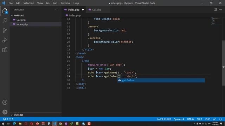Click unsaved dot on index.php tab

(83, 10)
